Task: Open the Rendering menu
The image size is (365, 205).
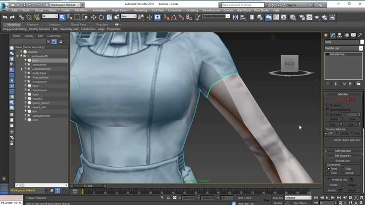Action: pos(140,10)
